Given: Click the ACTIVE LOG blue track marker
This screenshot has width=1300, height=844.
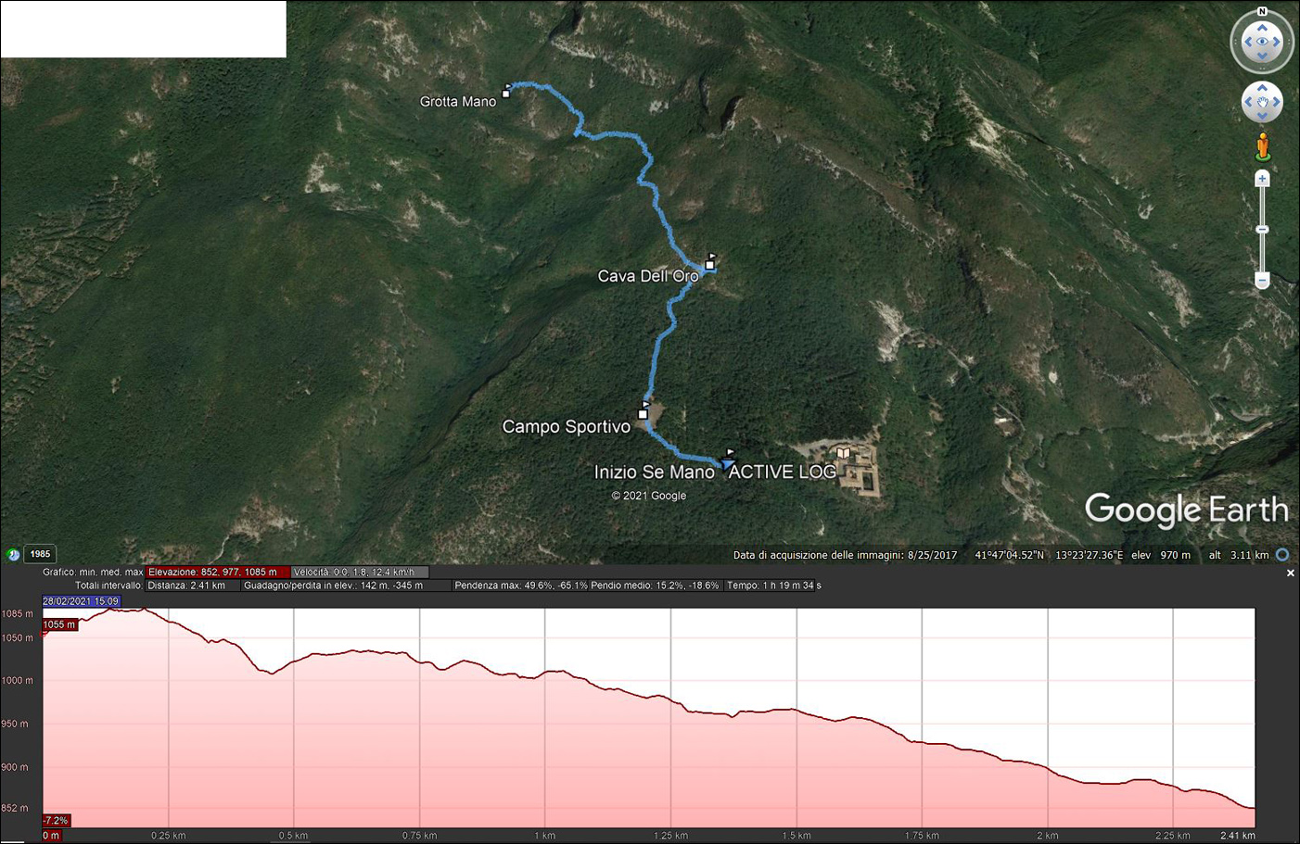Looking at the screenshot, I should click(x=728, y=462).
